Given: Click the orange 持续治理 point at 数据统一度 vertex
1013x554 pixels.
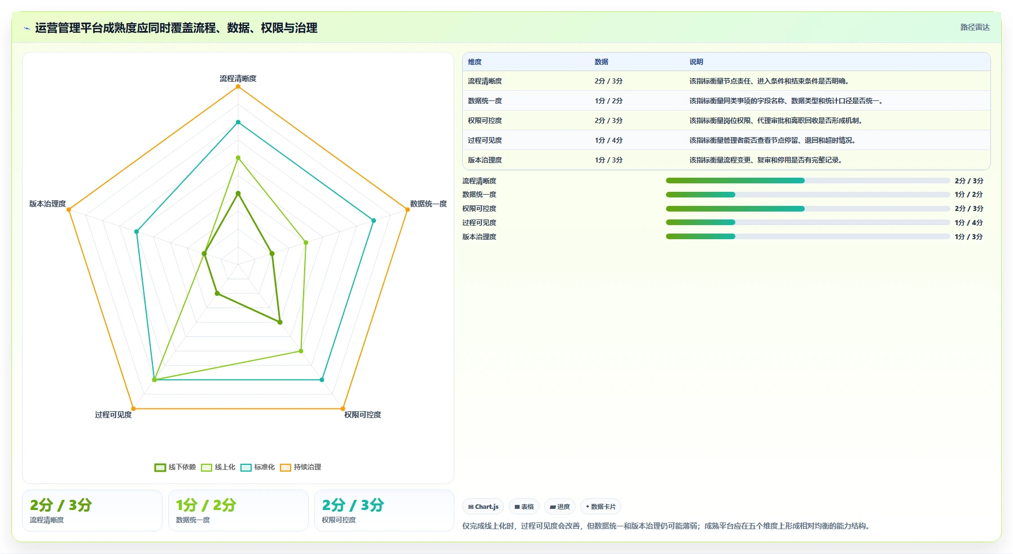Looking at the screenshot, I should pos(407,210).
